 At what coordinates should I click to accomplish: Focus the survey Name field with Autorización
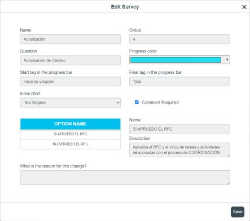tap(70, 39)
